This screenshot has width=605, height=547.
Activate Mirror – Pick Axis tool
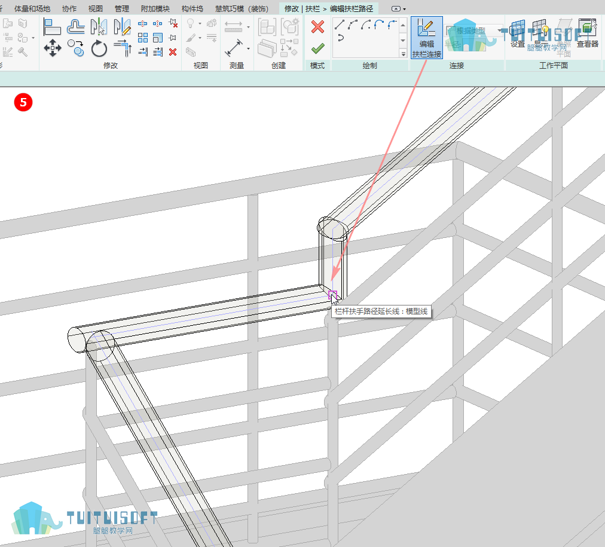99,27
